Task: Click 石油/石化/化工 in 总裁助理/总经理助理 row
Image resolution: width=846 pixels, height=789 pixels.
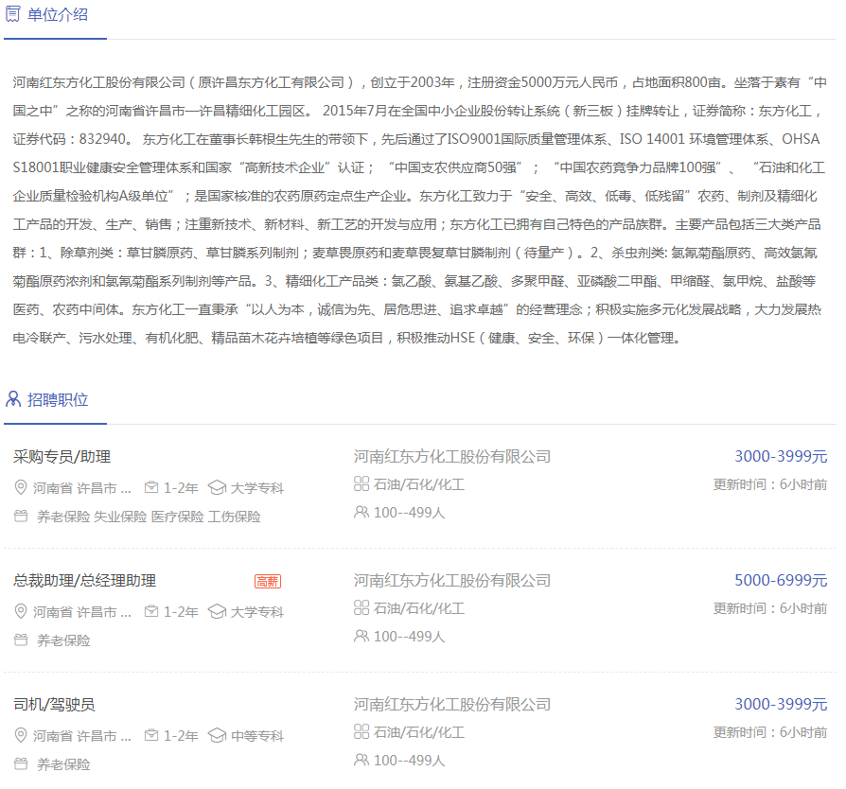Action: (419, 608)
